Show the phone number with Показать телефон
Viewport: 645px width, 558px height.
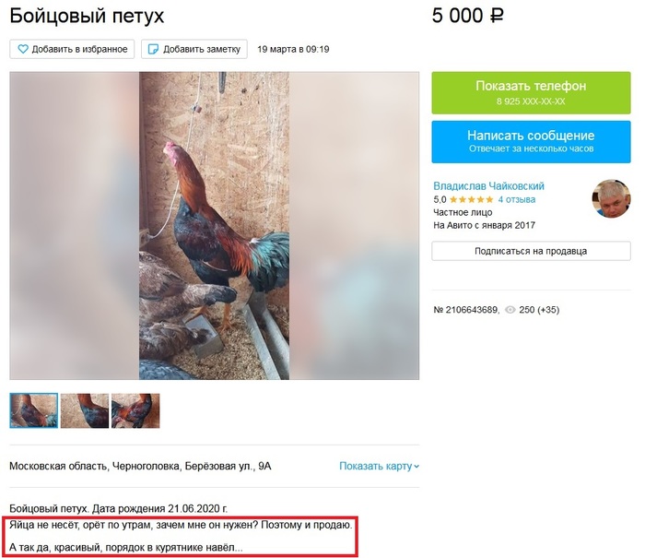531,92
